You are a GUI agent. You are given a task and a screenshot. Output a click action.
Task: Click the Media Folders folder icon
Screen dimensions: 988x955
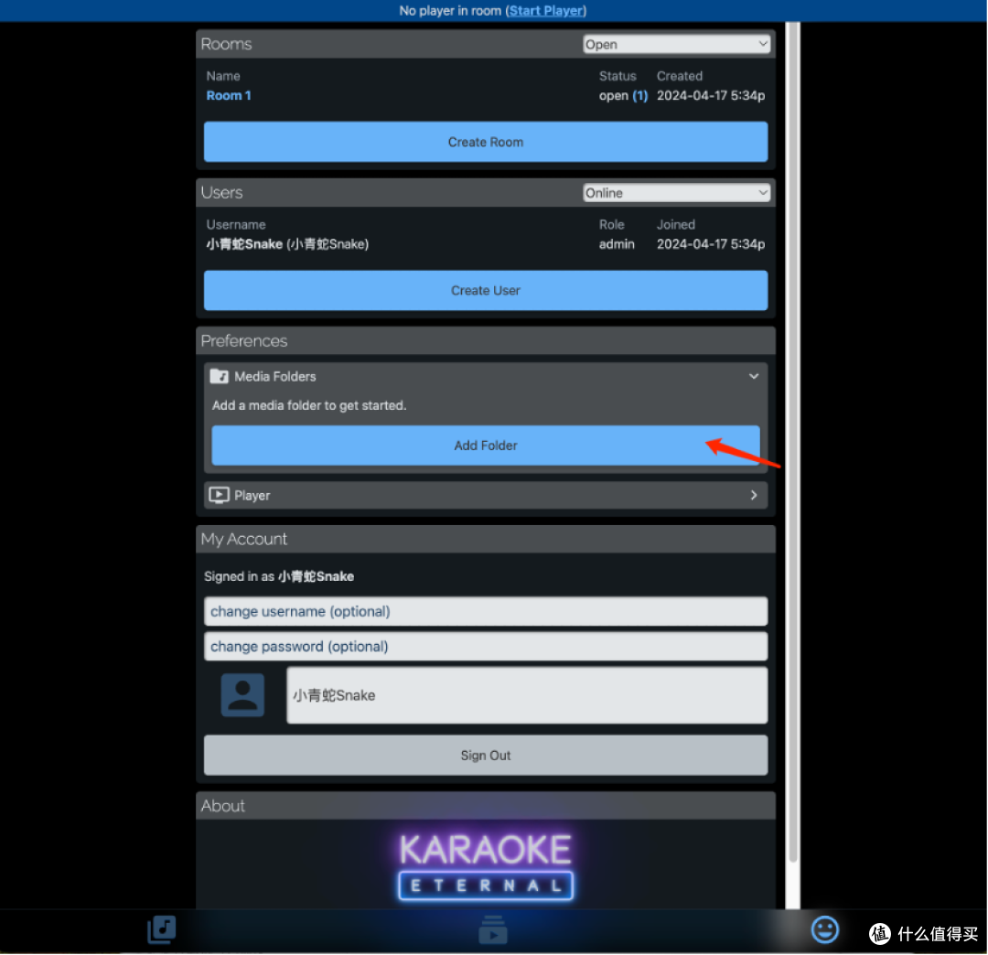click(x=219, y=377)
